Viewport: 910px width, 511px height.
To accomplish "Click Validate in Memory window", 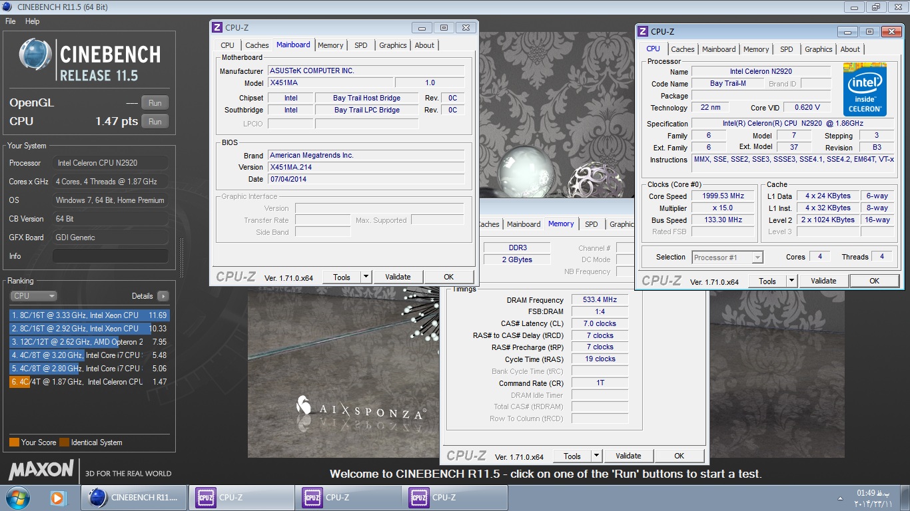I will 628,456.
